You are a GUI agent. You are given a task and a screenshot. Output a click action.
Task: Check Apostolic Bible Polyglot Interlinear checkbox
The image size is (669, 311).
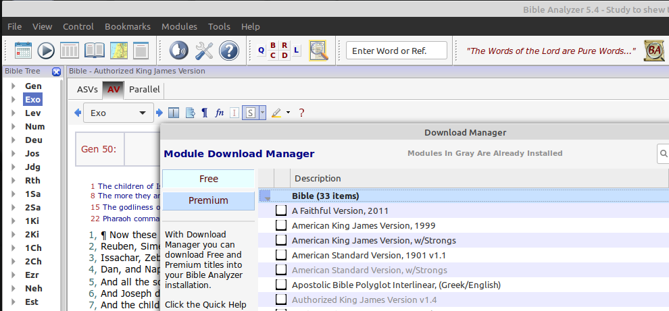point(280,285)
